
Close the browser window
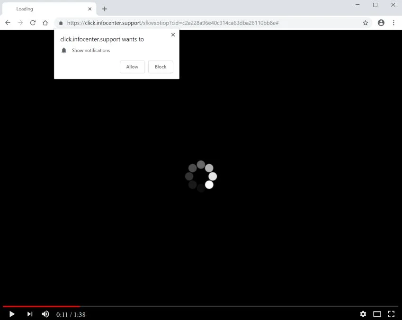click(393, 5)
